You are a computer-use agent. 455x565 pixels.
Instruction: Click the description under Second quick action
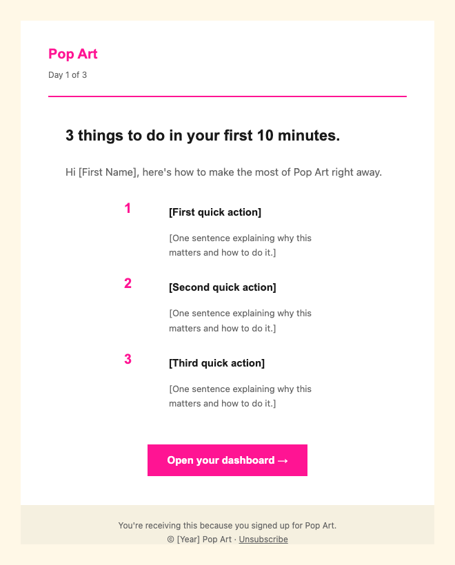[x=240, y=320]
